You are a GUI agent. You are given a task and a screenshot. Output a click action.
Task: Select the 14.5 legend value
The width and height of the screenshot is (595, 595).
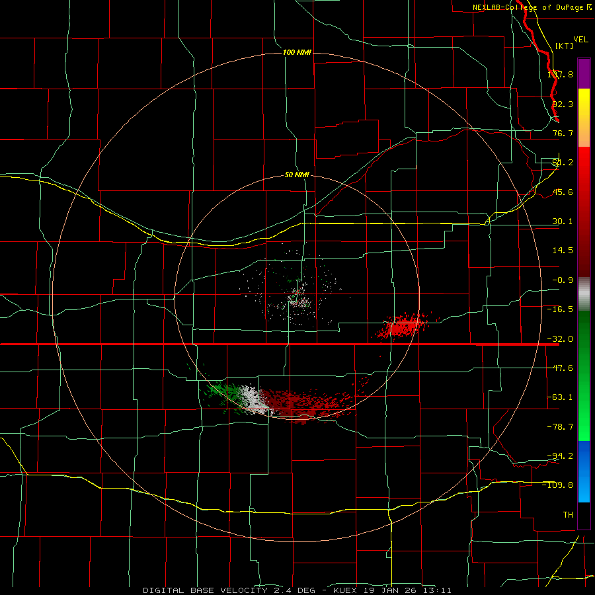(x=563, y=251)
